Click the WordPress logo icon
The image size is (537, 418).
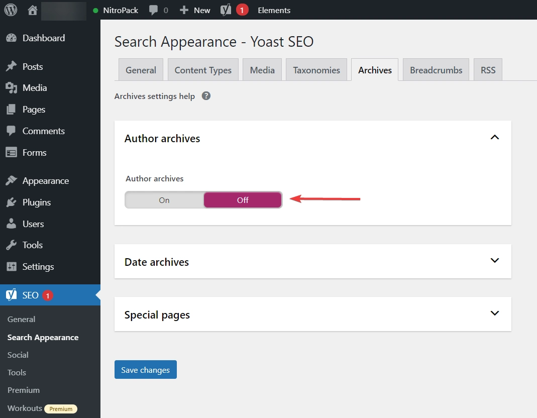pos(11,10)
